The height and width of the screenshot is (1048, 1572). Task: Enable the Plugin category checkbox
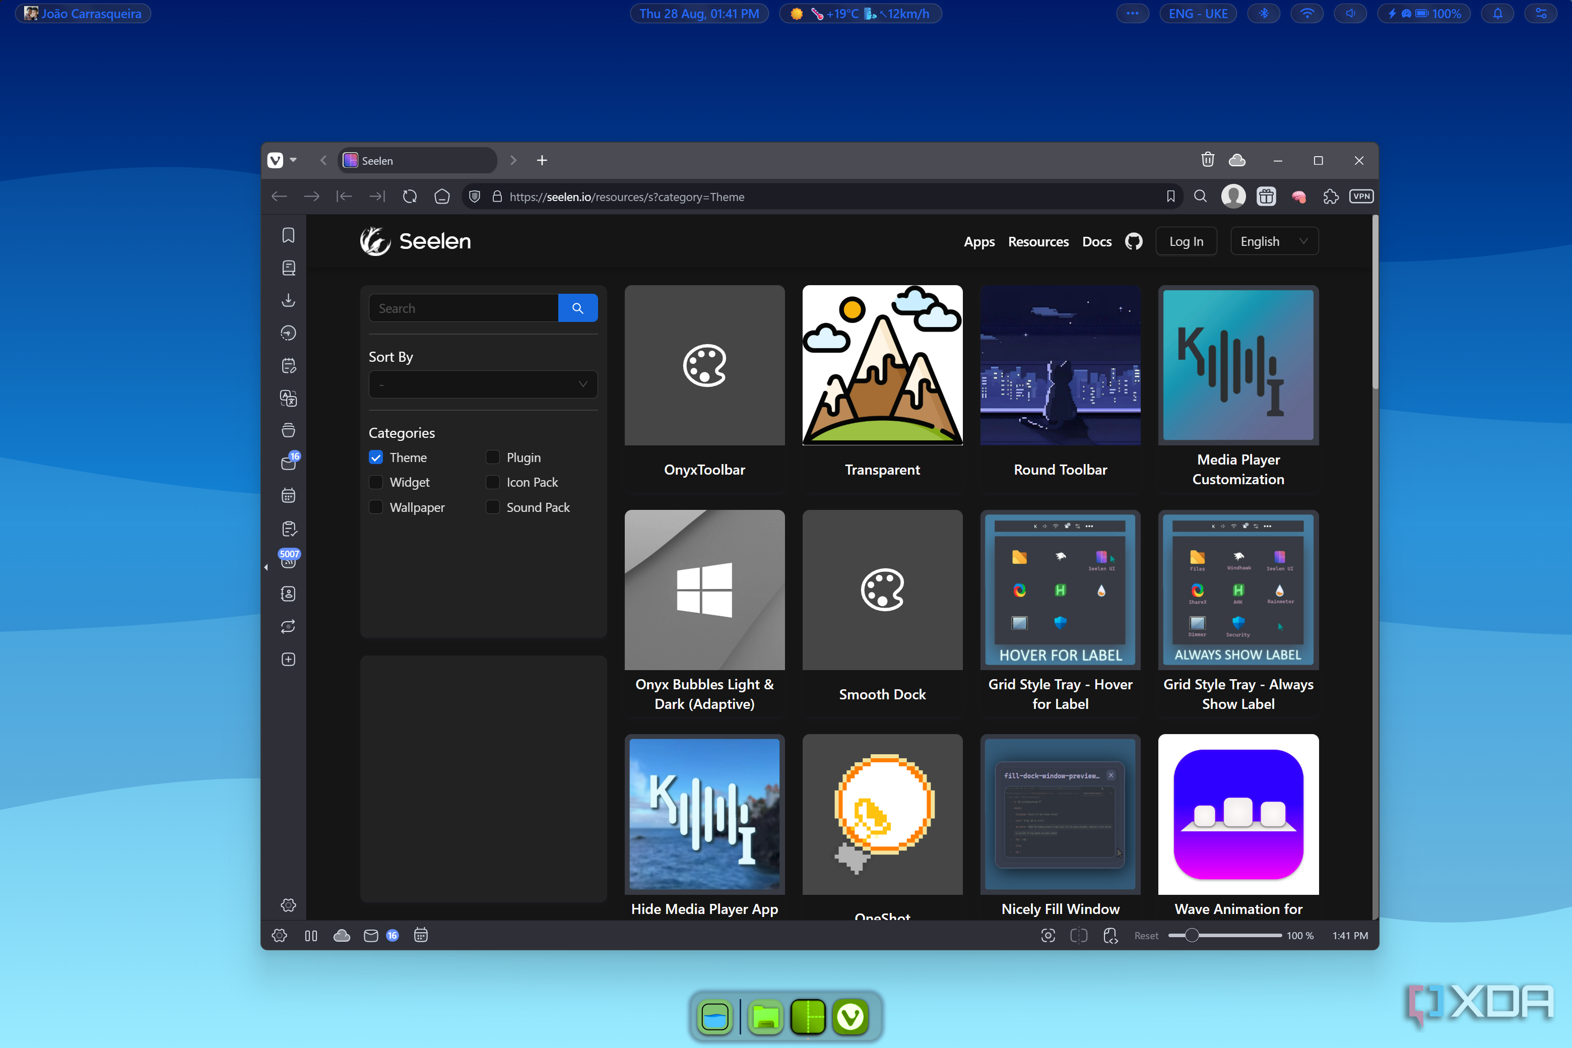(493, 458)
